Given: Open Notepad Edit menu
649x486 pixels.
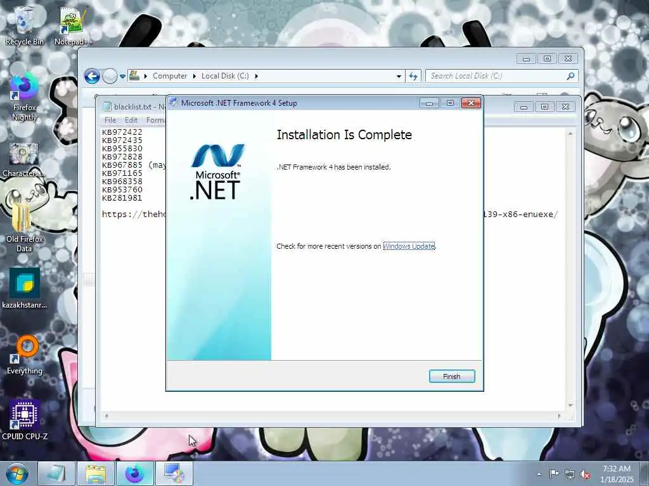Looking at the screenshot, I should point(131,120).
